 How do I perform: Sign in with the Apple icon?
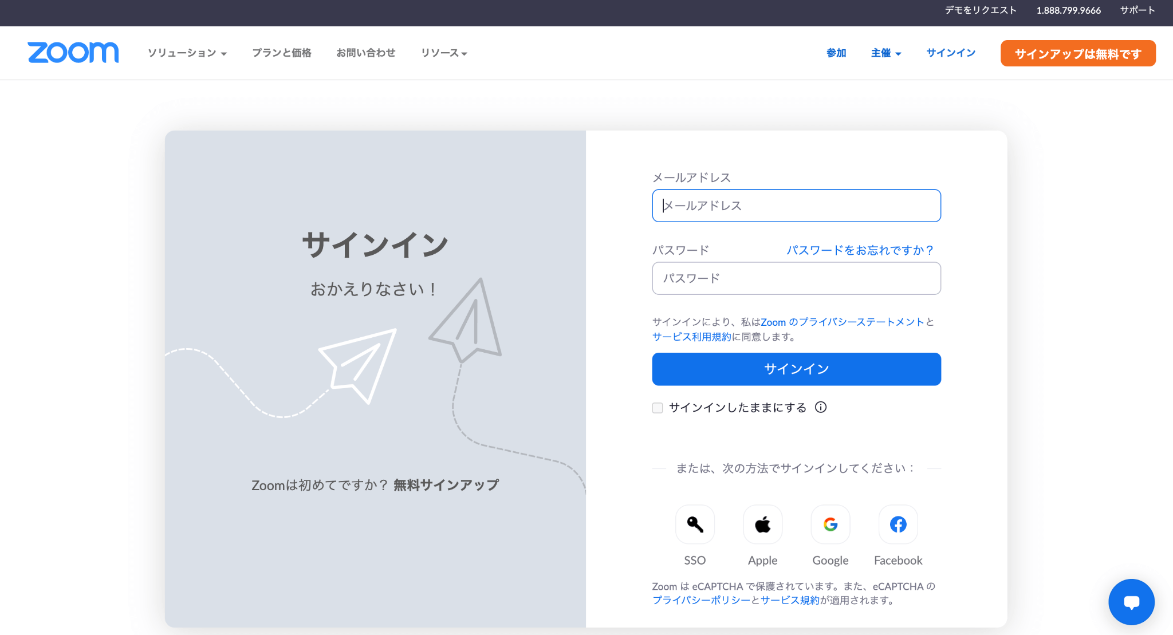(762, 524)
